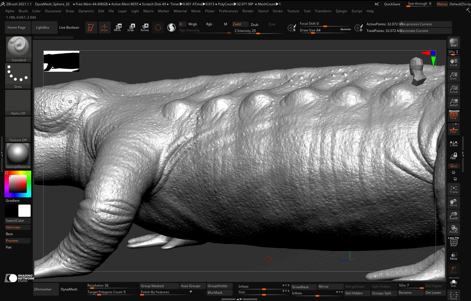Click the Frame view icon
This screenshot has height=301, width=471.
(x=453, y=190)
